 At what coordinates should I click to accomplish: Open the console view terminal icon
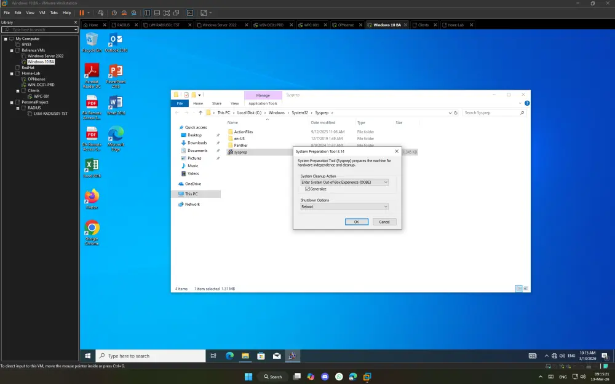190,13
